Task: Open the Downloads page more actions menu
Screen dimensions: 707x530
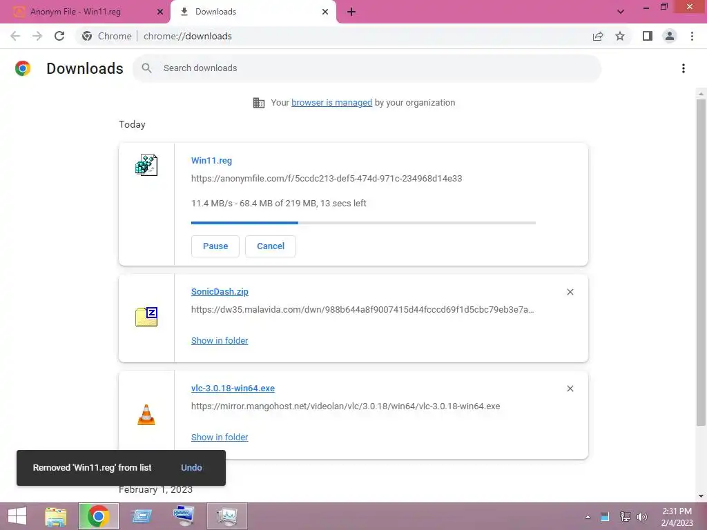Action: click(684, 68)
